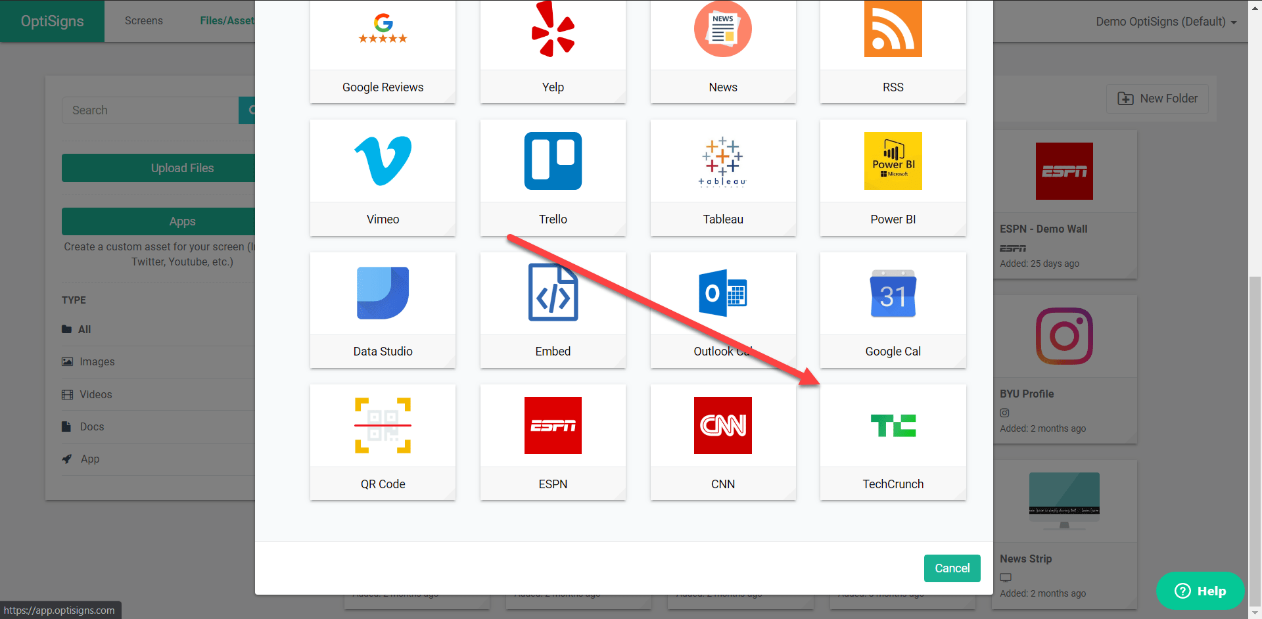Select the App type filter

click(89, 459)
